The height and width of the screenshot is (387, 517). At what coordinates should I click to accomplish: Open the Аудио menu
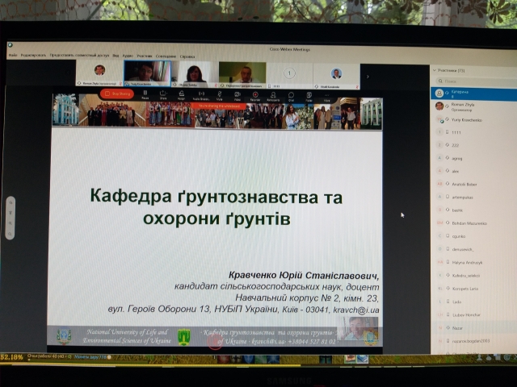126,56
